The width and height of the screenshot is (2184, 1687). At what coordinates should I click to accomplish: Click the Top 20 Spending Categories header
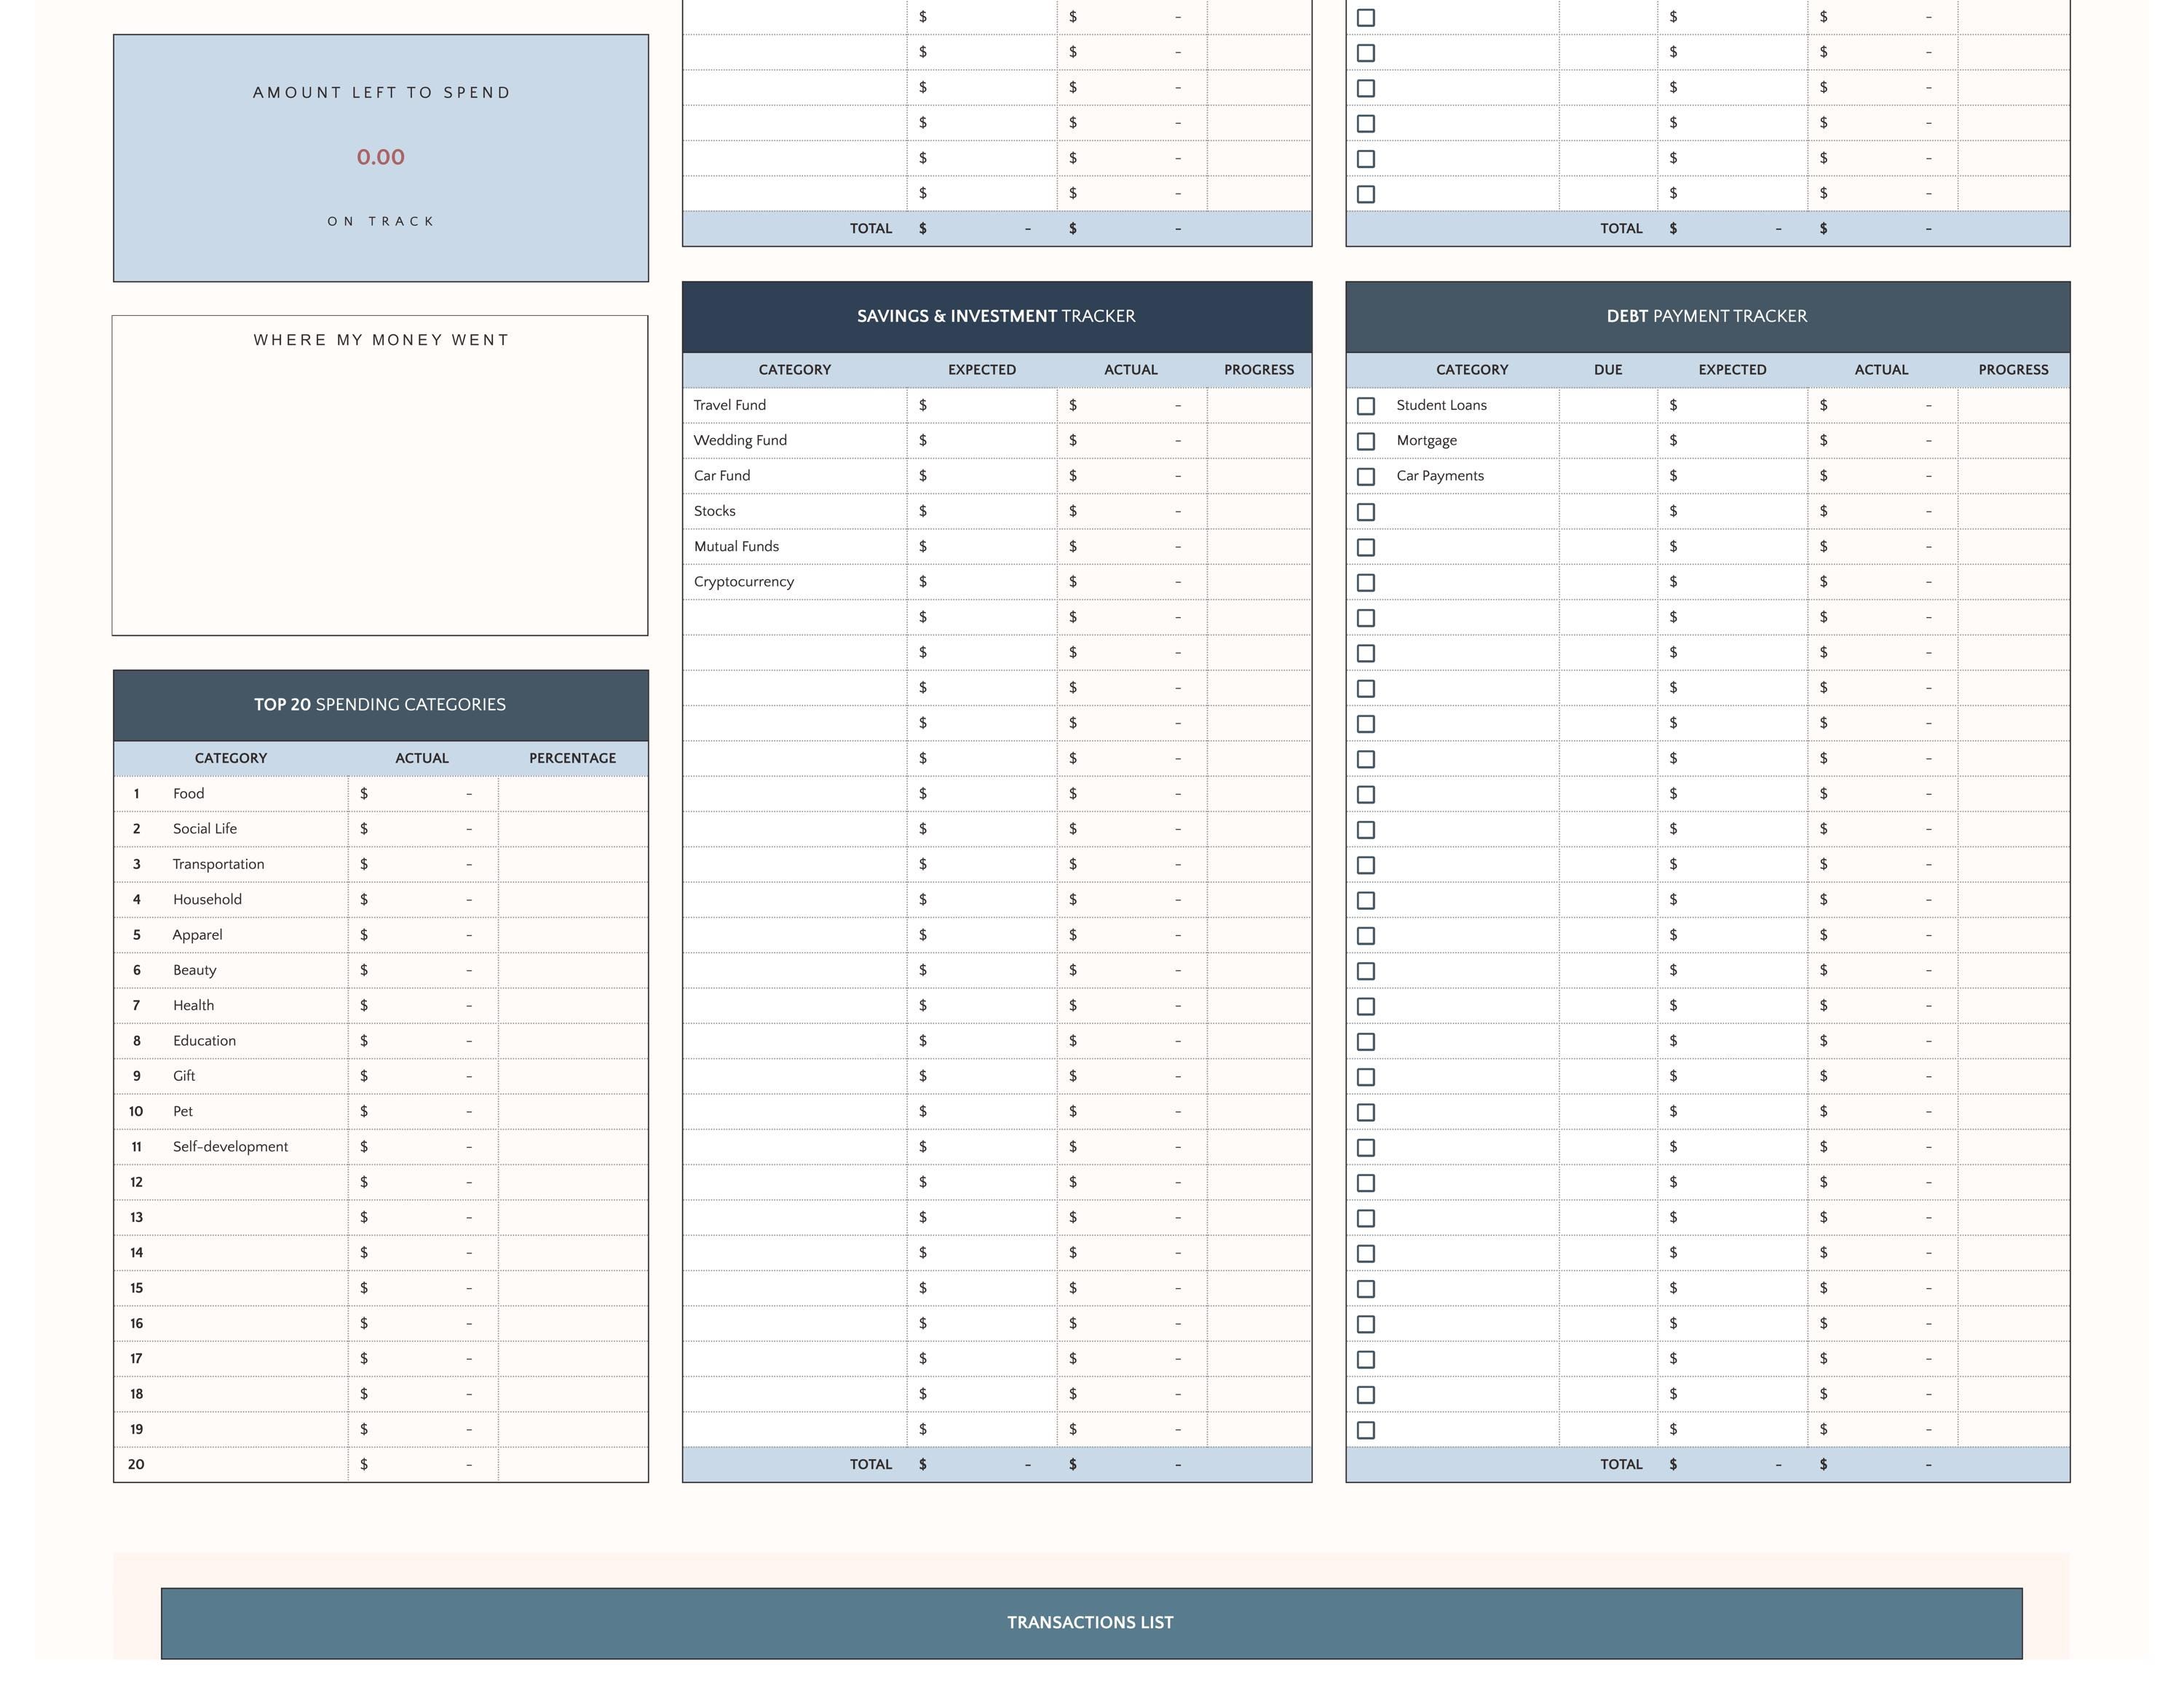pos(380,704)
